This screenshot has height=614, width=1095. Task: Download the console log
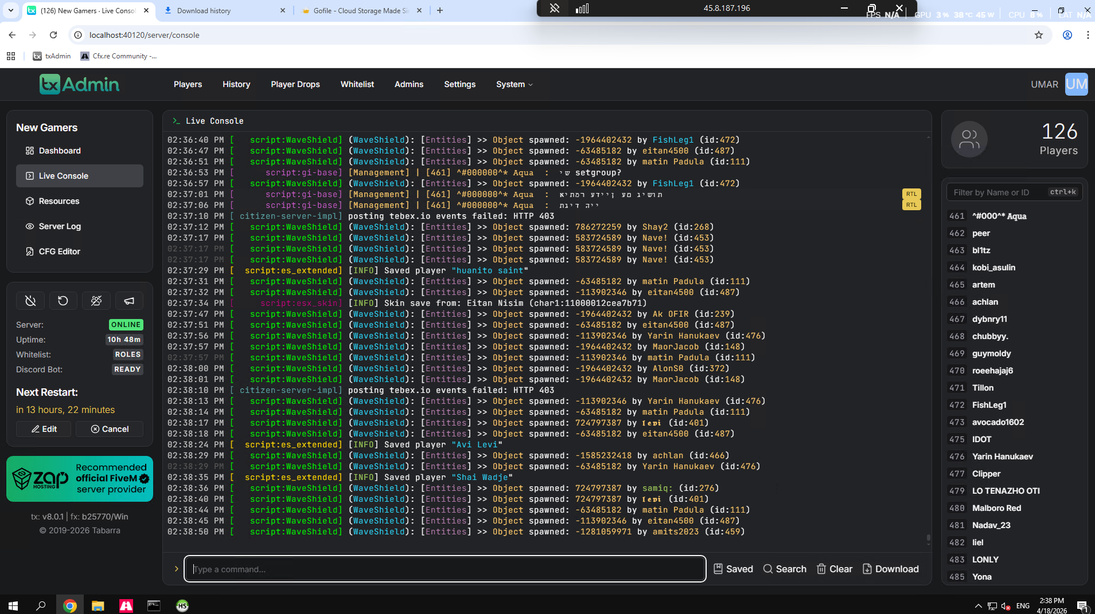pos(891,569)
